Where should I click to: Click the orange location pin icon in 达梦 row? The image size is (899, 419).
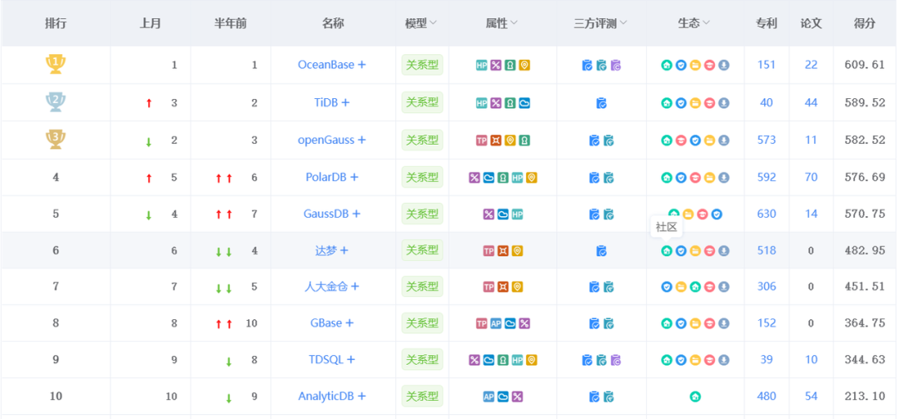tap(517, 251)
